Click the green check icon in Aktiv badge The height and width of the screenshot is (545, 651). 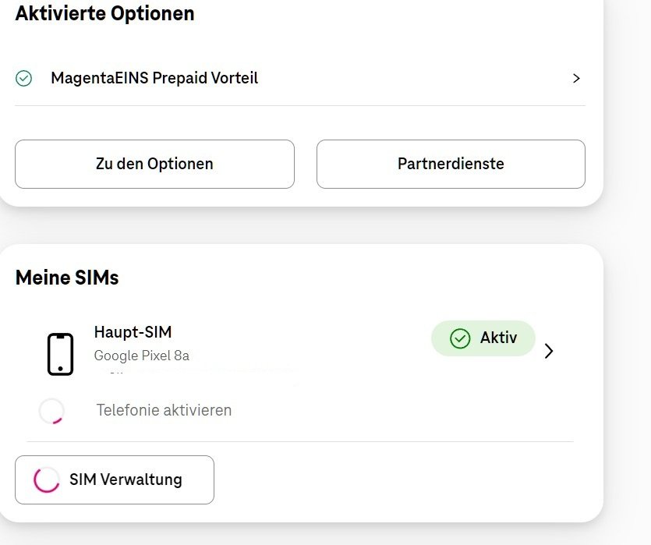[460, 338]
